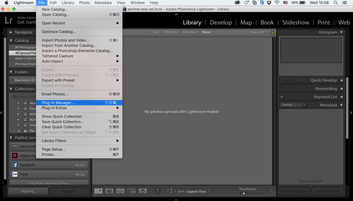
Task: Click the Lr application logo
Action: click(x=8, y=21)
